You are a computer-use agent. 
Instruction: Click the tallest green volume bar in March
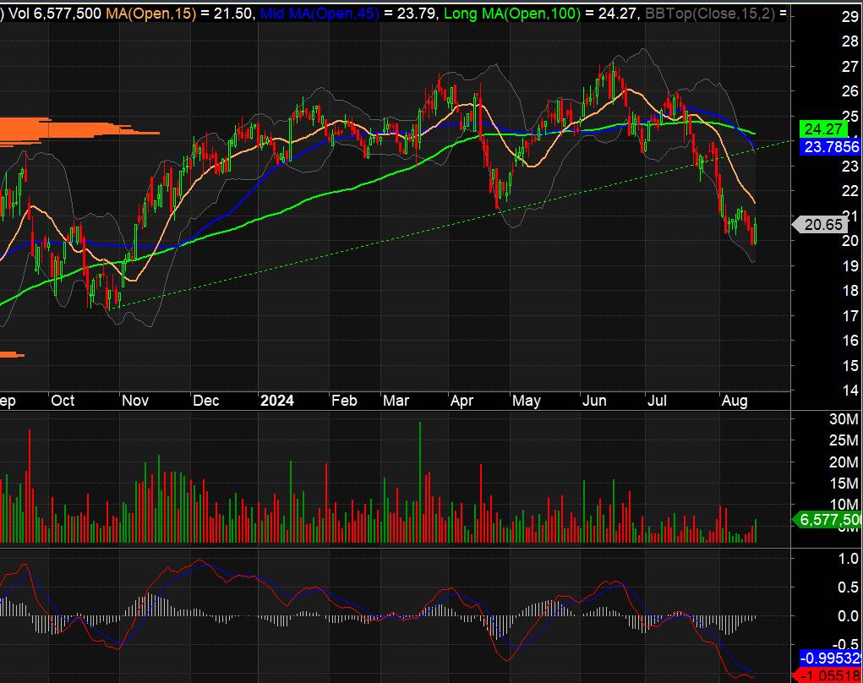420,482
